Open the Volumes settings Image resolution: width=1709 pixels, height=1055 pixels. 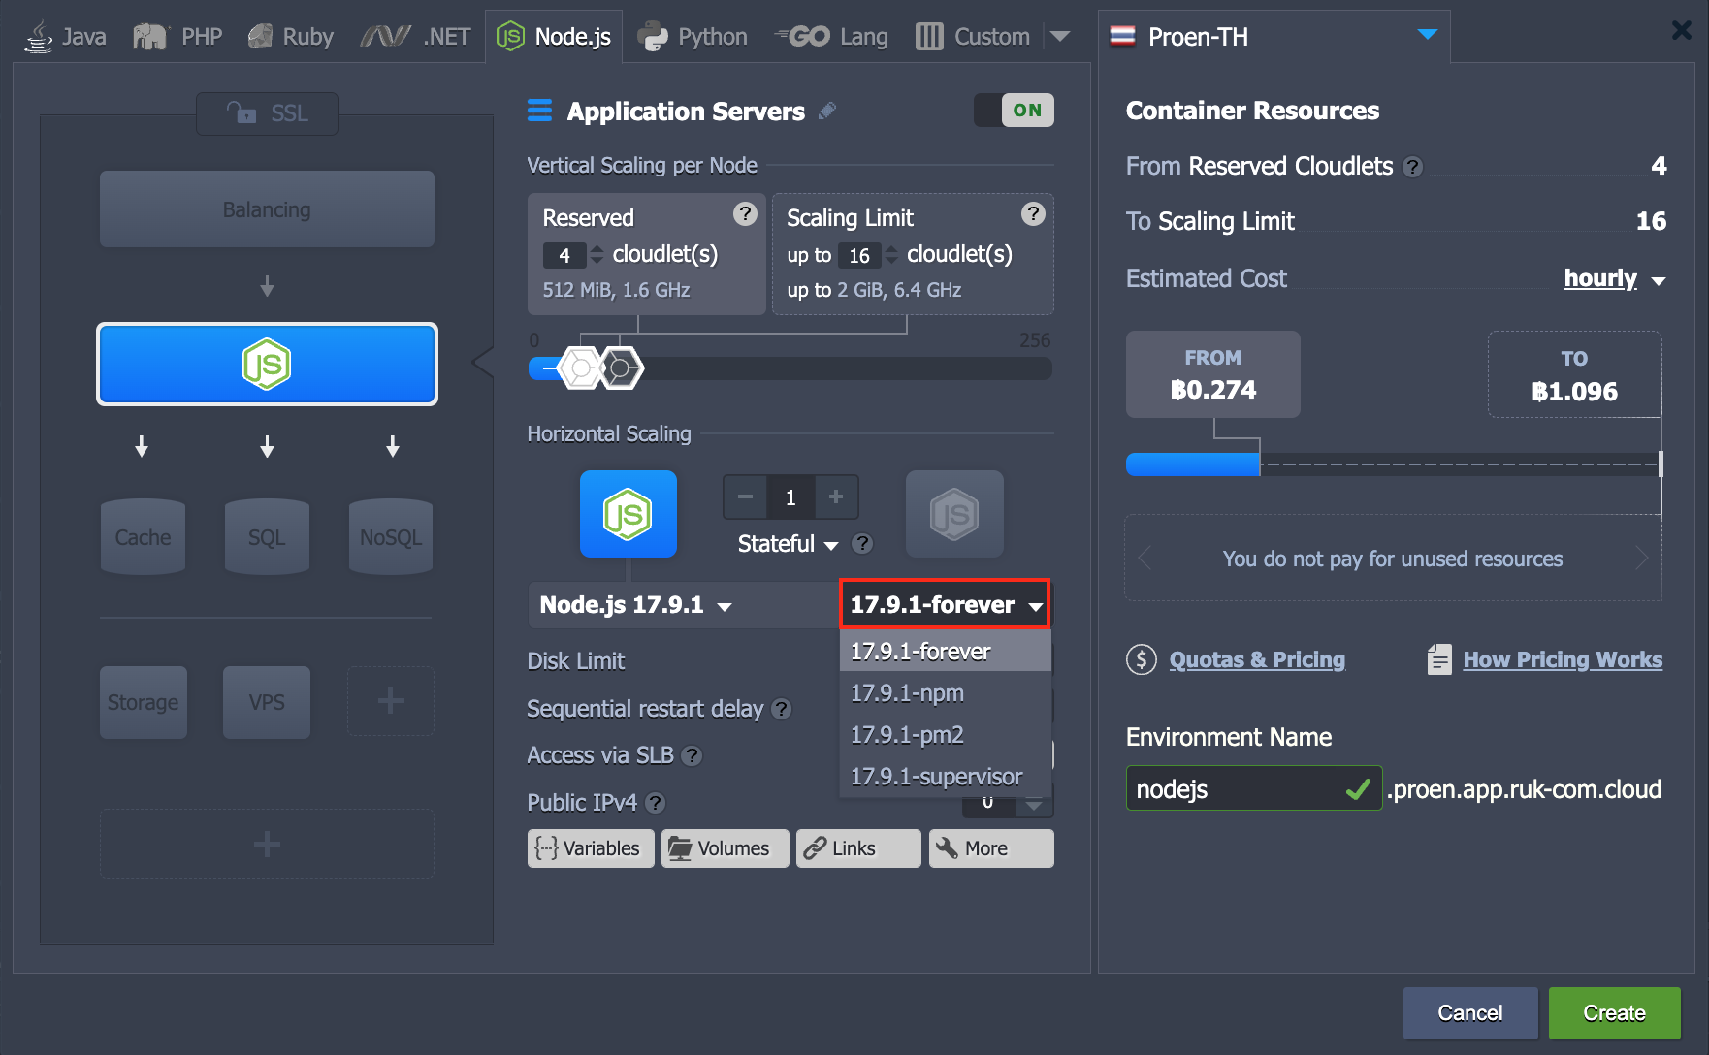[x=725, y=848]
